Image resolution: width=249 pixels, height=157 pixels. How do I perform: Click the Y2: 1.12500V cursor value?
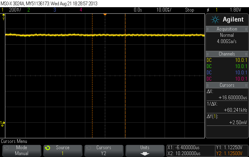click(229, 154)
